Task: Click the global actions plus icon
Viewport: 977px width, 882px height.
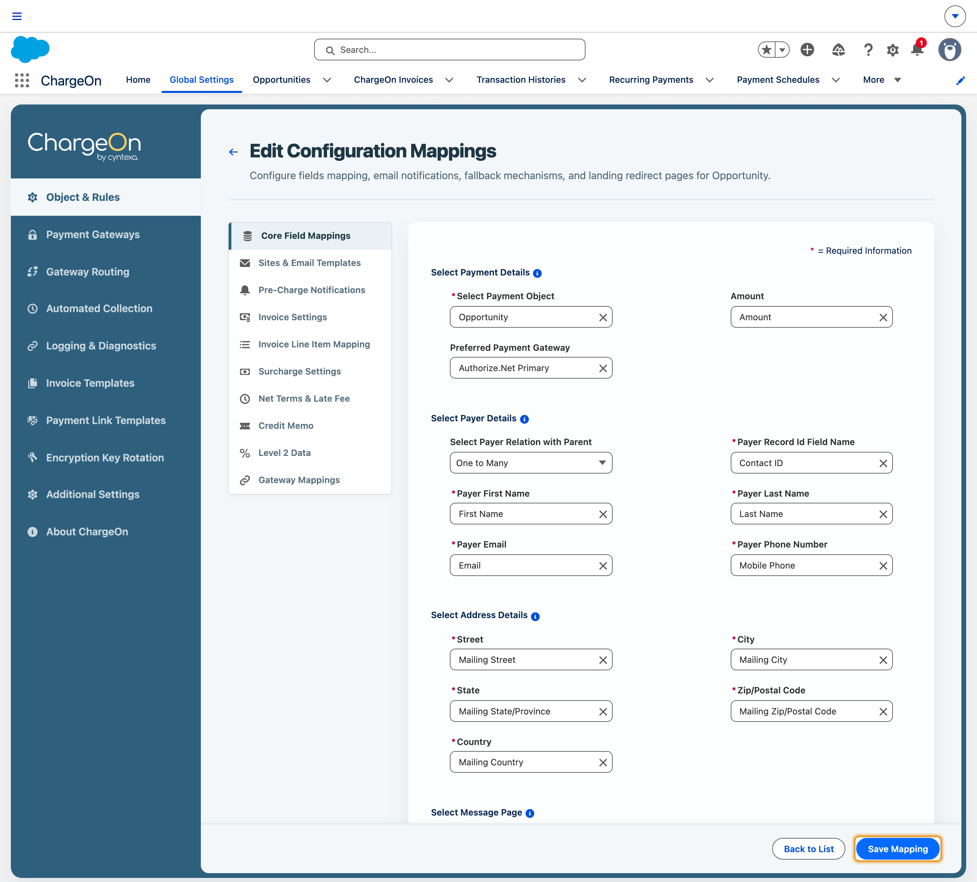Action: pos(807,50)
